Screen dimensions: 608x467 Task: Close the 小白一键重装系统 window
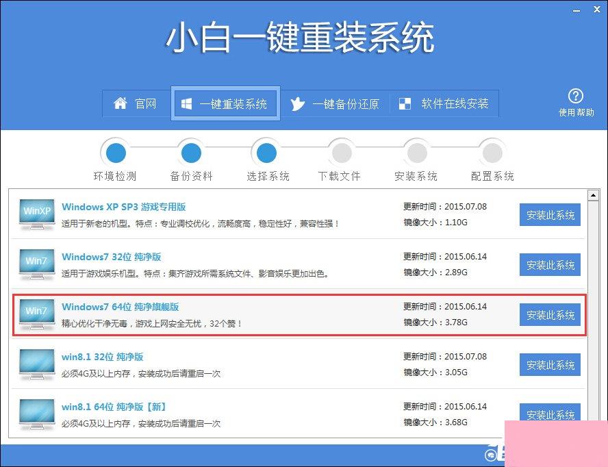point(597,10)
